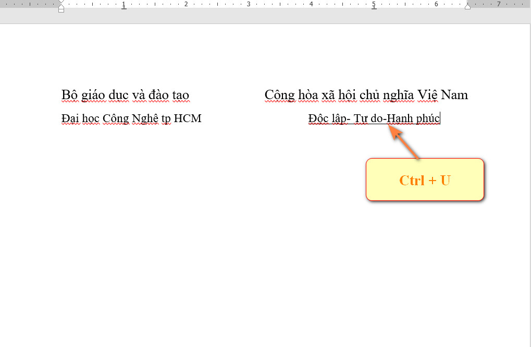The width and height of the screenshot is (531, 347).
Task: Click the underlined word "phúc"
Action: coord(428,118)
